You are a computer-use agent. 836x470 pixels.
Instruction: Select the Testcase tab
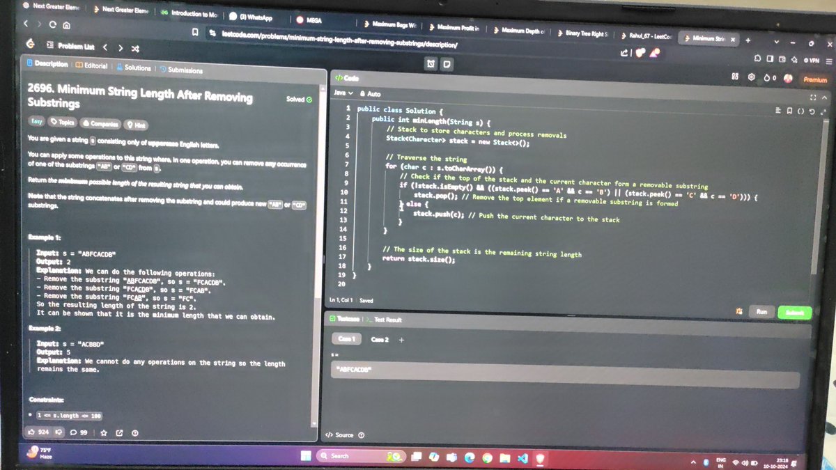[x=343, y=319]
